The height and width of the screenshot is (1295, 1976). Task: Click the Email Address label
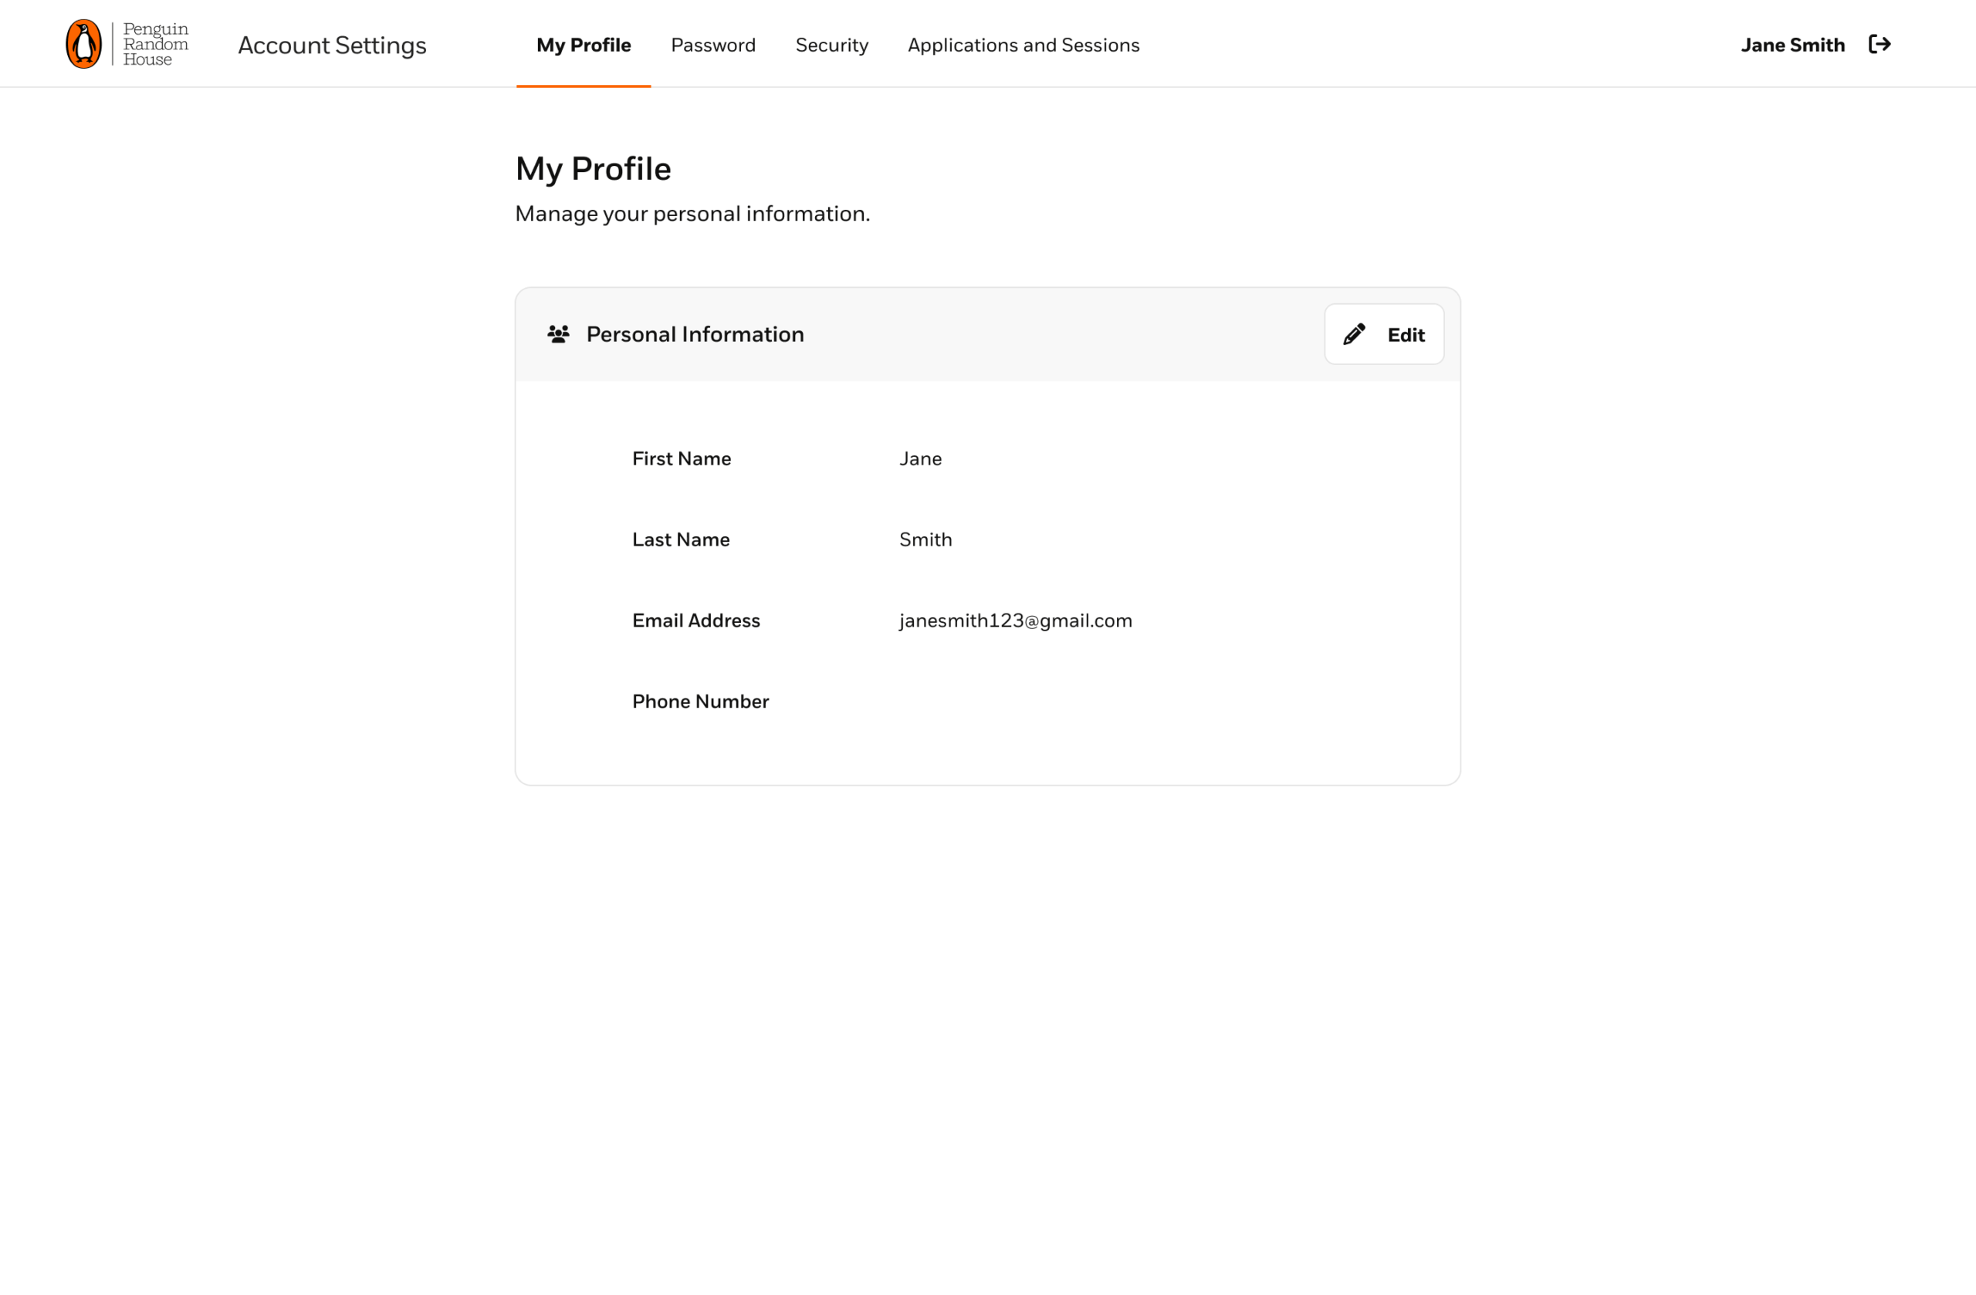pyautogui.click(x=695, y=621)
